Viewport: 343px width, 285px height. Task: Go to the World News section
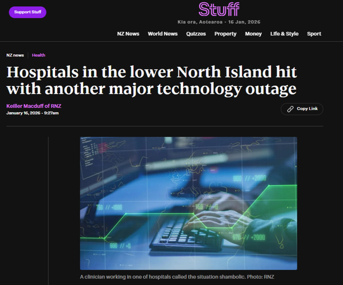point(162,34)
